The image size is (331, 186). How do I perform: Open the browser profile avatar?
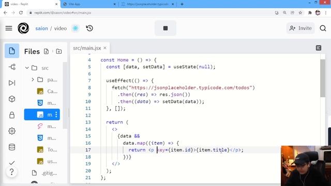click(x=318, y=12)
